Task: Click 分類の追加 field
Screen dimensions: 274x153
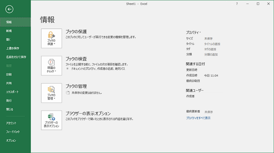Action: tap(211, 54)
